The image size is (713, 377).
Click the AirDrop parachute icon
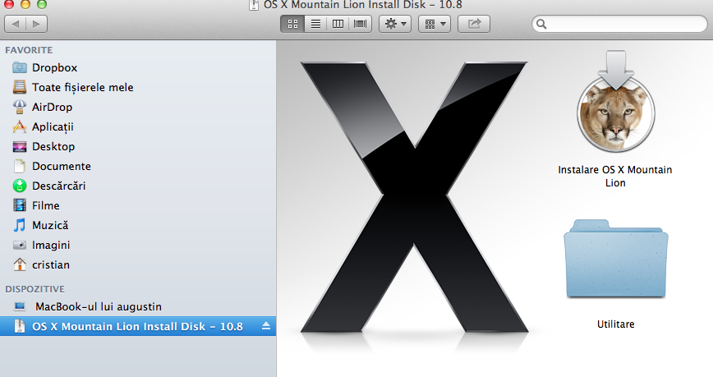tap(20, 107)
